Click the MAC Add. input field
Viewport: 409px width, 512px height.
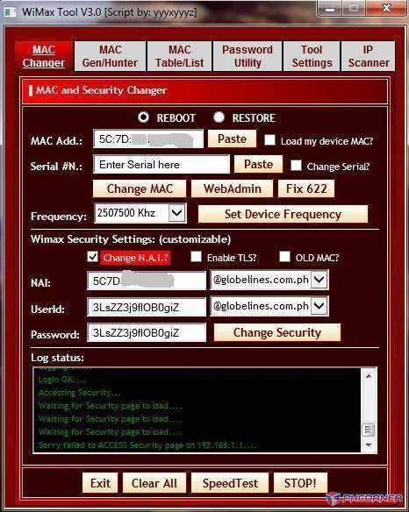point(148,139)
